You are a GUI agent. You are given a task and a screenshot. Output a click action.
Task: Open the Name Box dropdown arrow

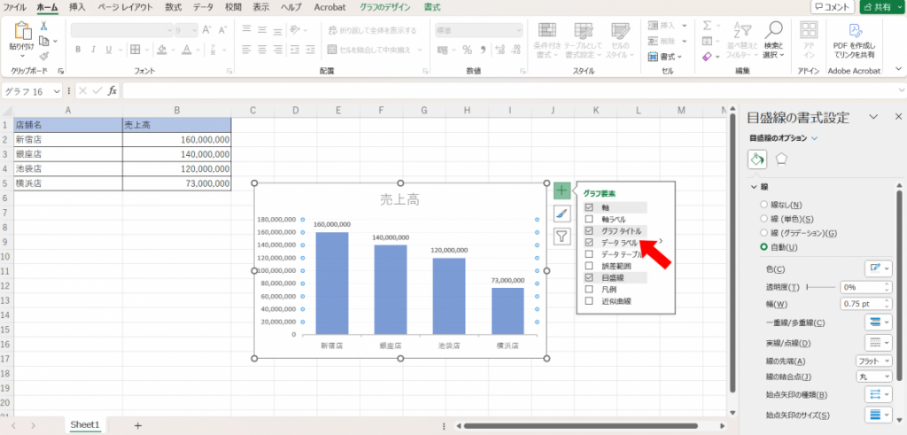[x=58, y=90]
